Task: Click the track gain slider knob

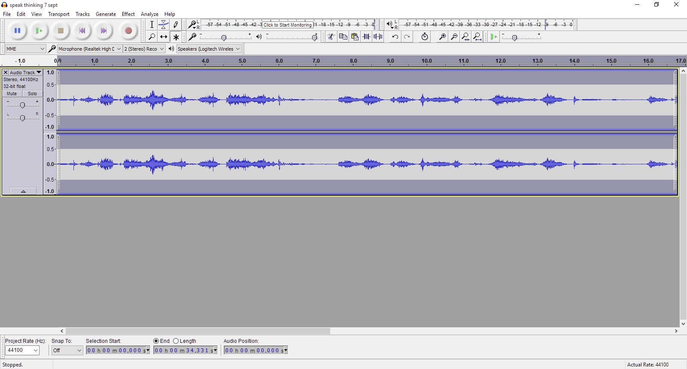Action: click(x=22, y=105)
